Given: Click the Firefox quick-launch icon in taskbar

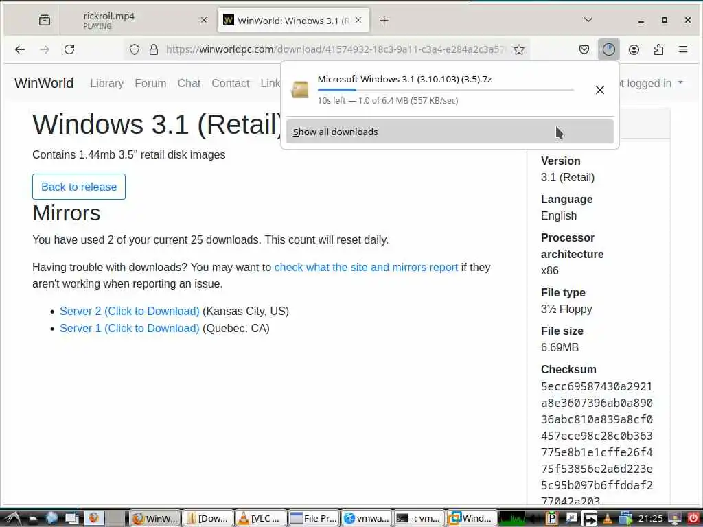Looking at the screenshot, I should click(93, 518).
